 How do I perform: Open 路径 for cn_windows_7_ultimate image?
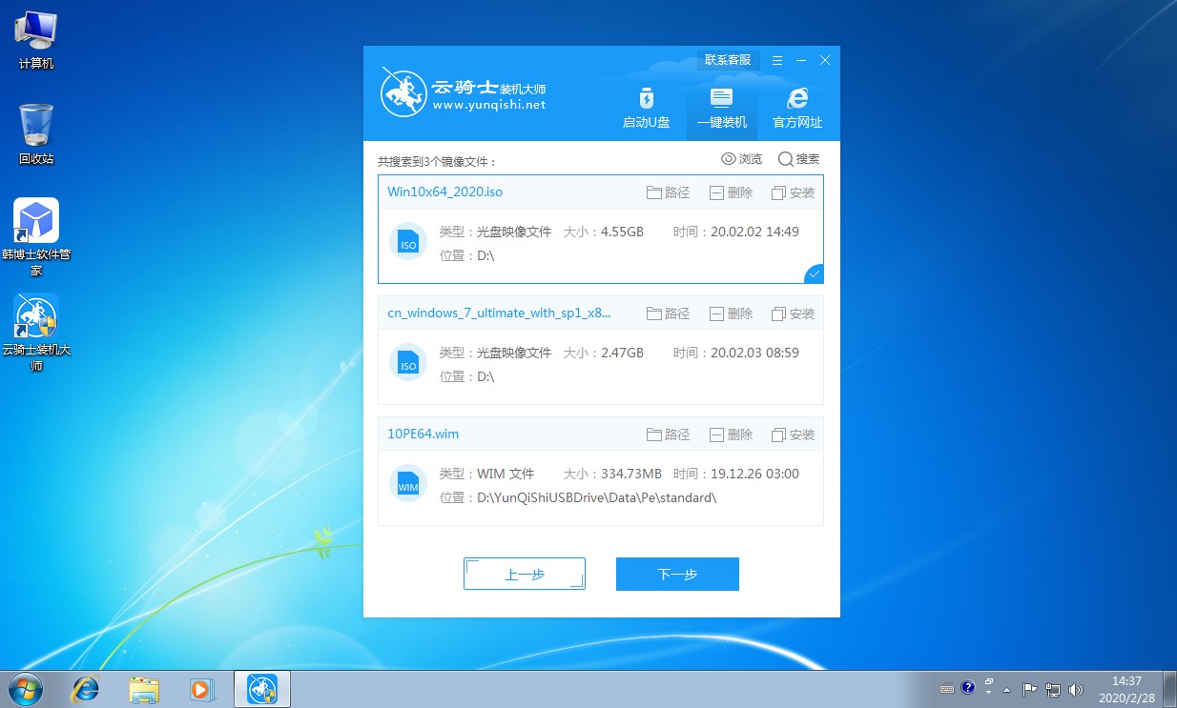click(668, 314)
